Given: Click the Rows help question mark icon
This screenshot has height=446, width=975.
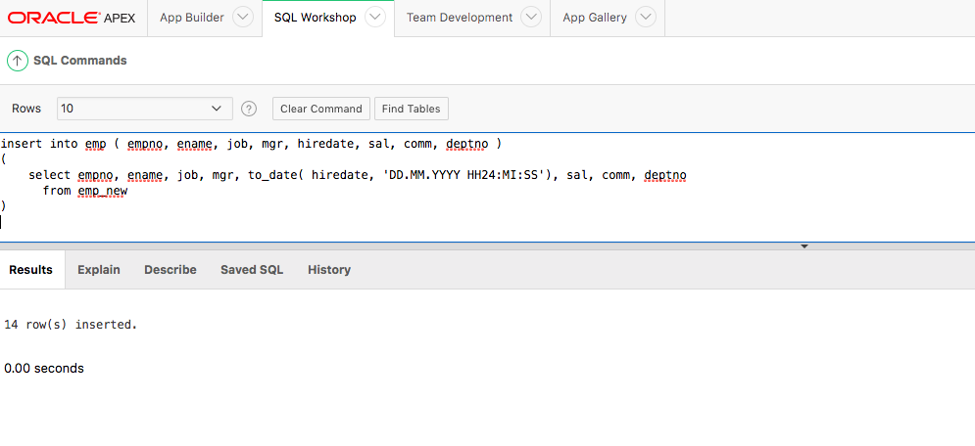Looking at the screenshot, I should [249, 109].
